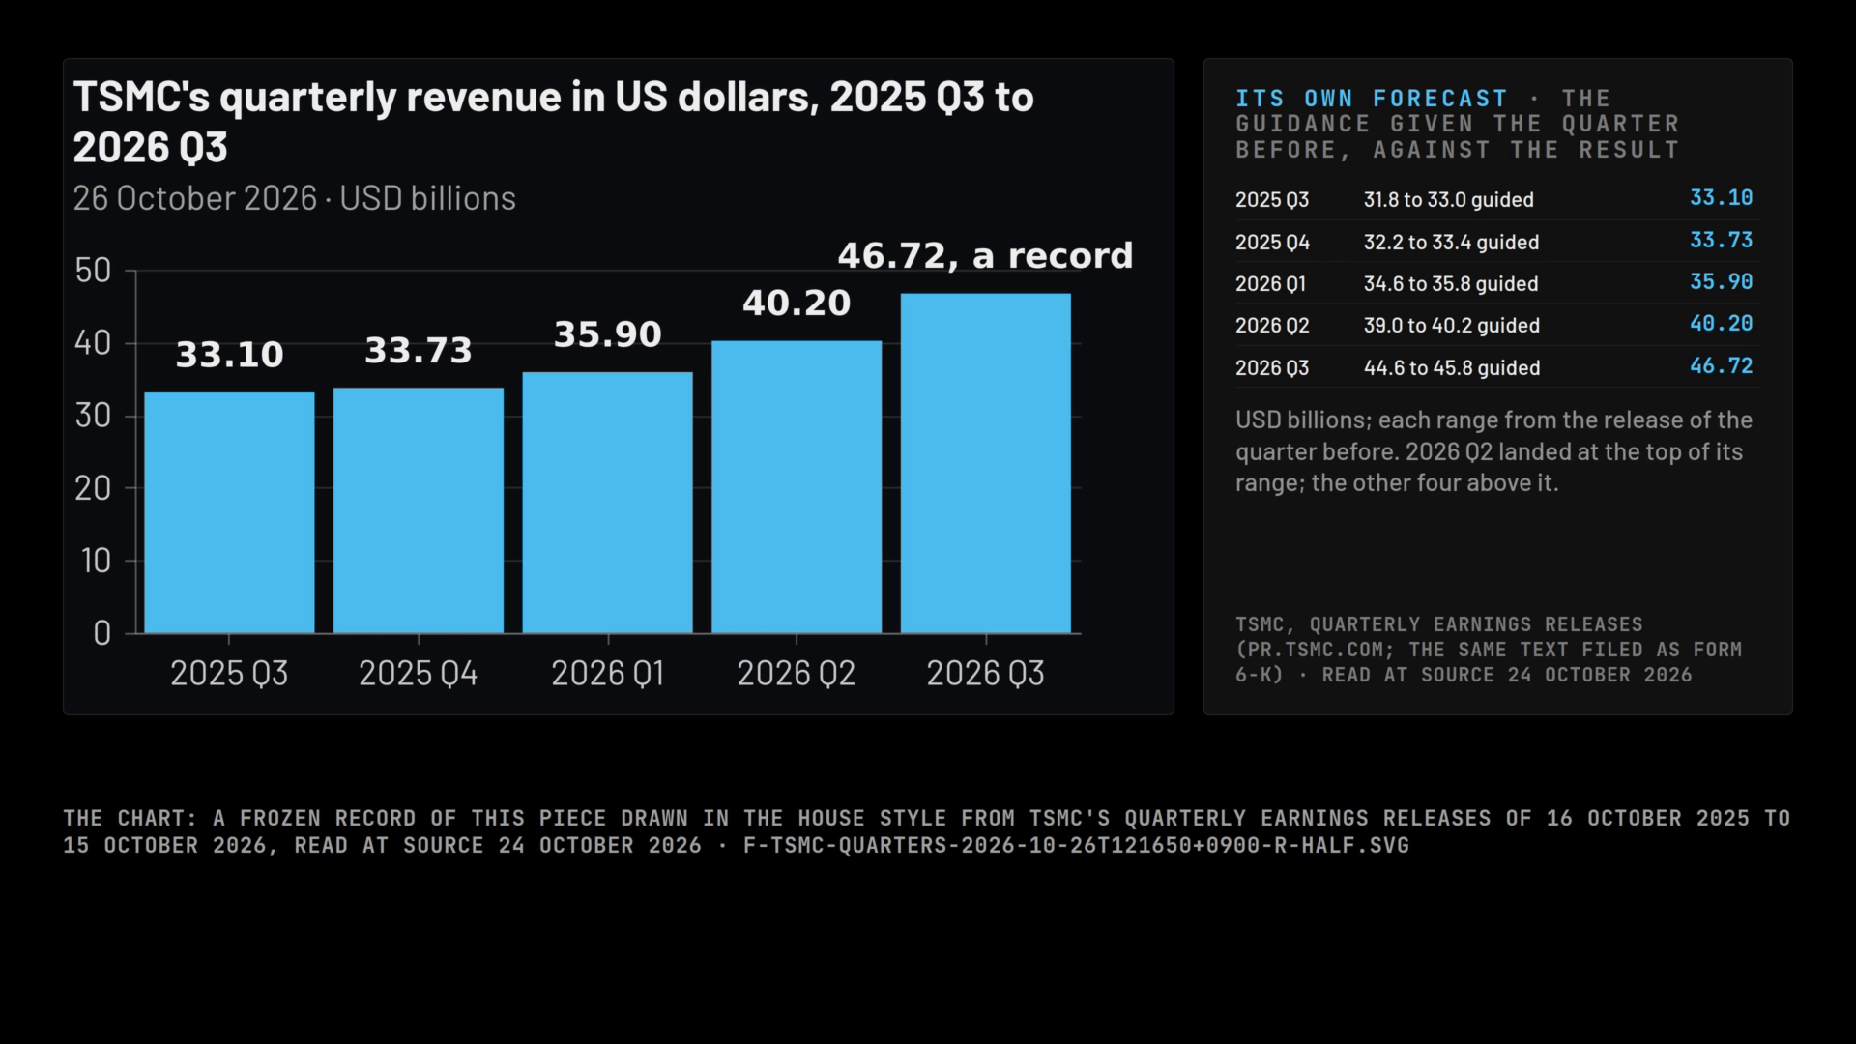This screenshot has height=1044, width=1856.
Task: Click the chart title about TSMC's quarterly revenue
Action: 553,122
